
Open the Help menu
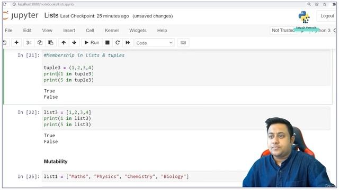click(162, 31)
